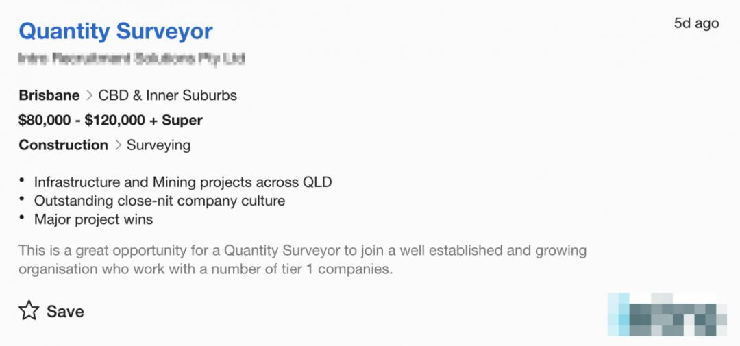Open the Quantity Surveyor job title link

point(116,32)
